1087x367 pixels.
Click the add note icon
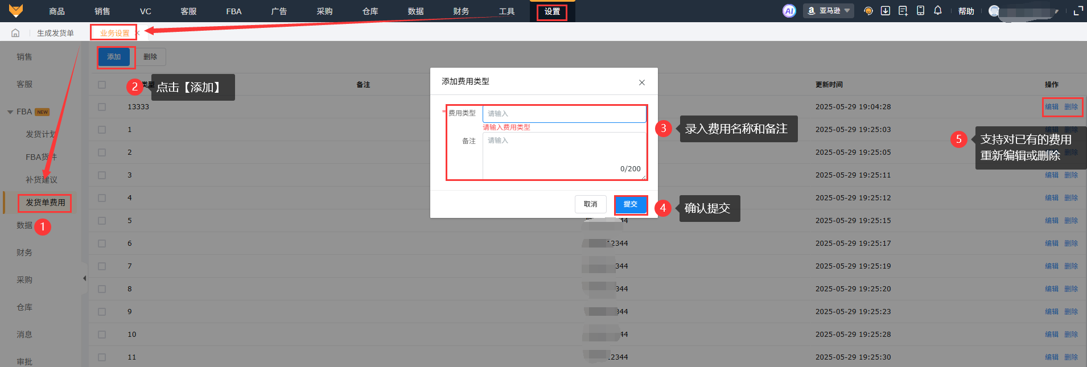tap(903, 11)
